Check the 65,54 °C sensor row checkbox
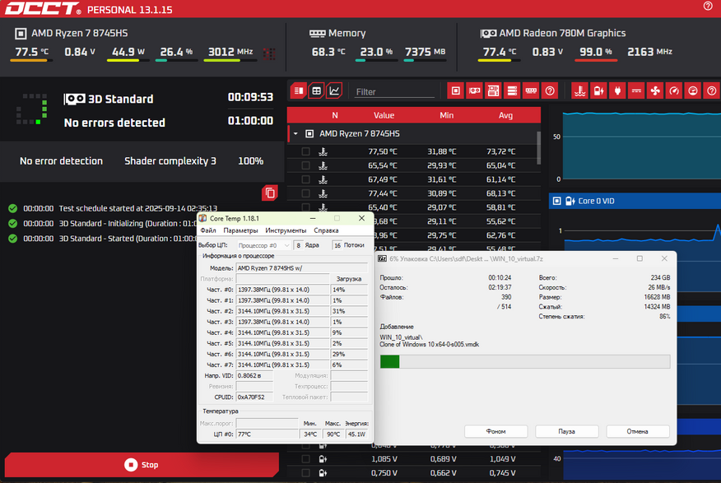 tap(306, 165)
